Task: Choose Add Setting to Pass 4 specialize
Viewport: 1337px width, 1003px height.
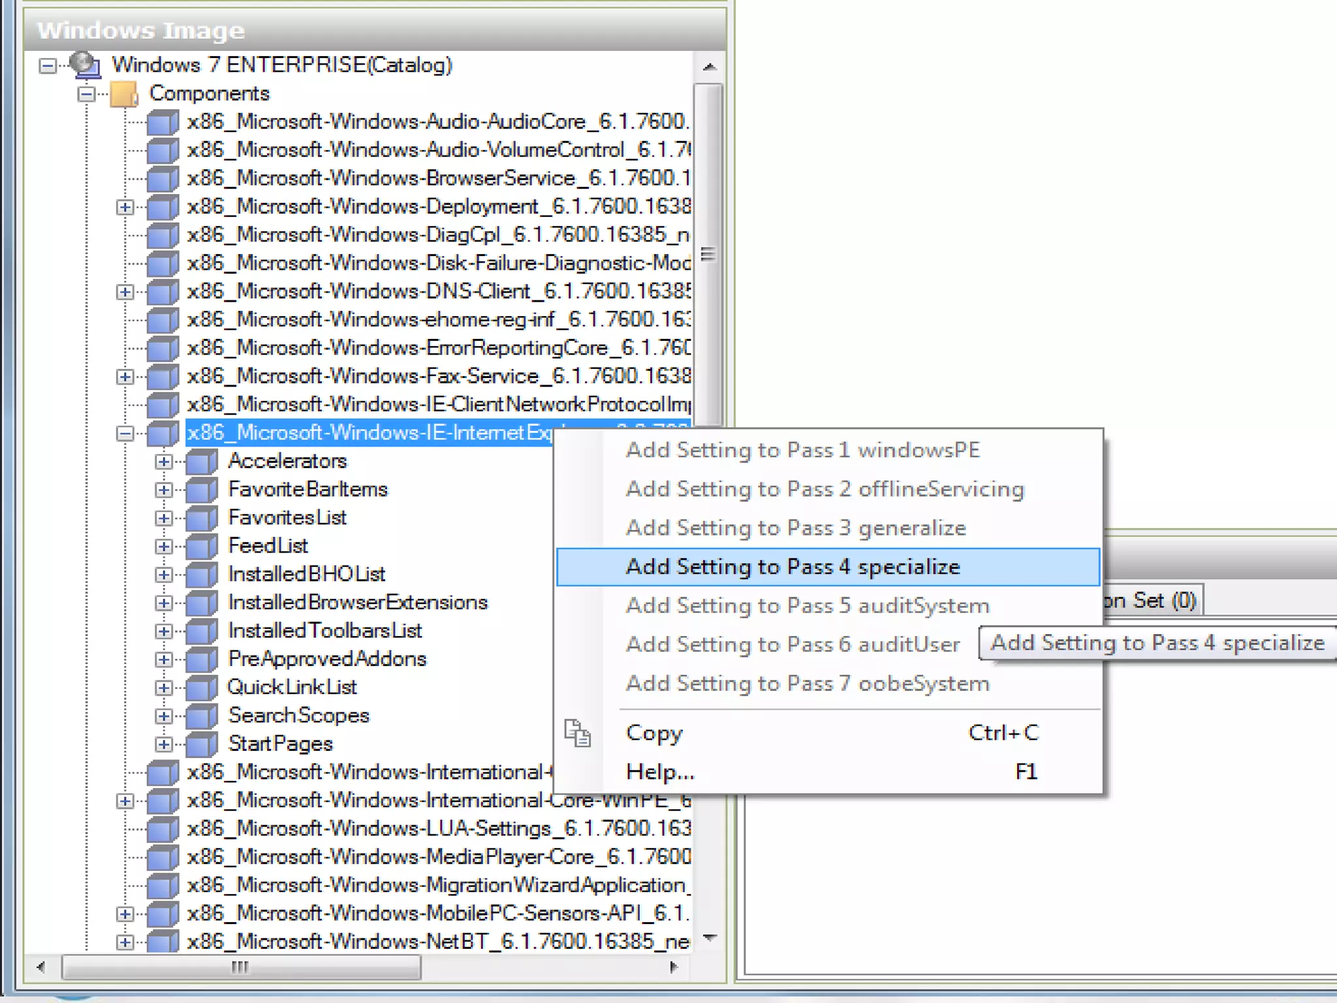Action: (828, 567)
